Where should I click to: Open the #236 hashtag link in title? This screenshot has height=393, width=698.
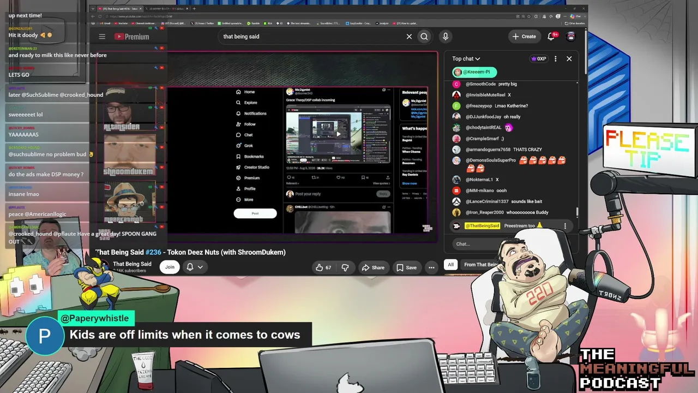coord(153,252)
